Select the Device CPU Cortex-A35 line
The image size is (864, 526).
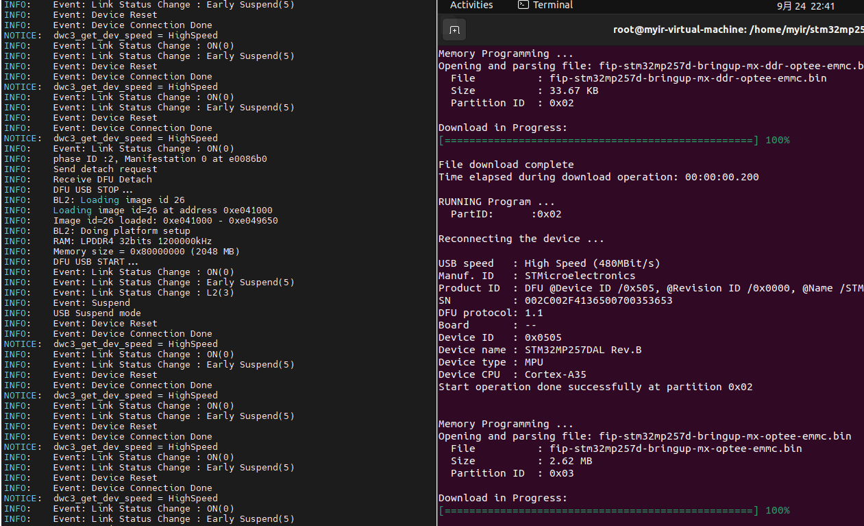tap(512, 374)
